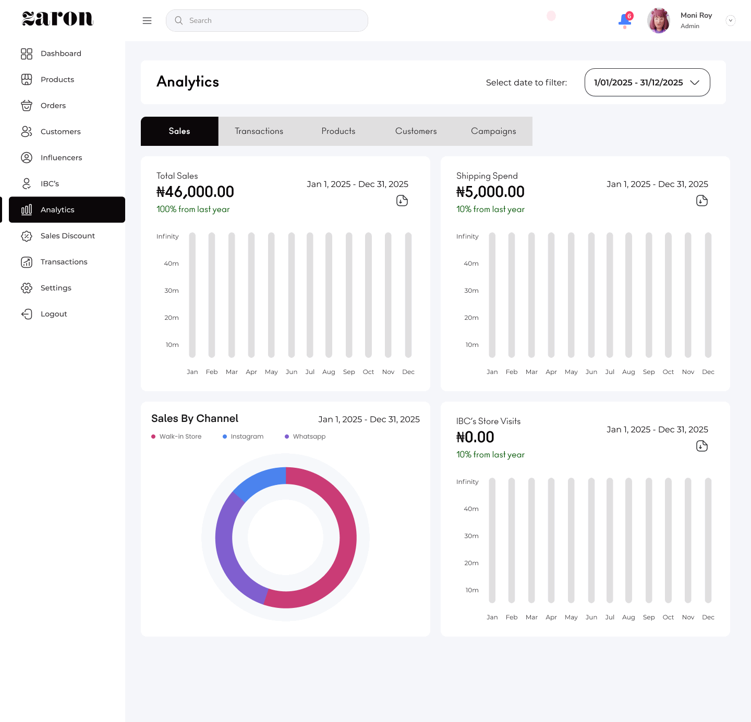Click the Transactions chart icon in sidebar

click(27, 262)
